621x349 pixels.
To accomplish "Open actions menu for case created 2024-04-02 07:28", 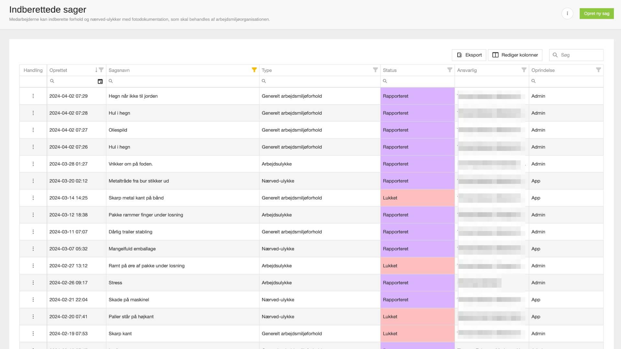I will (x=33, y=113).
